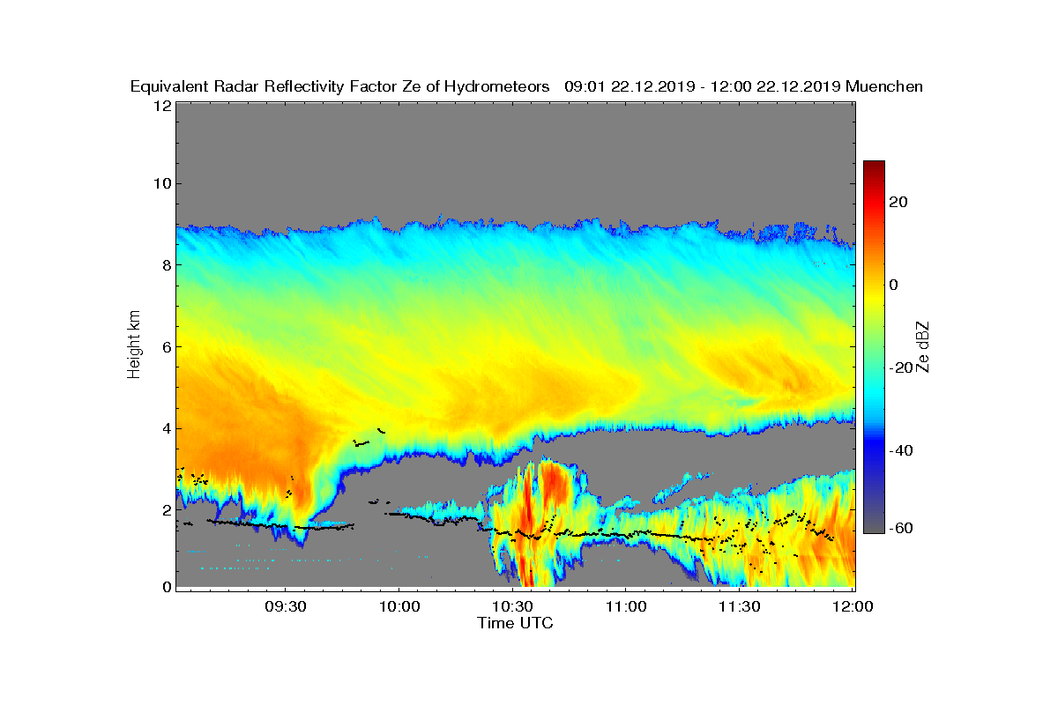Screen dimensions: 1058x705
Task: Click the height axis label '2'
Action: (x=165, y=509)
